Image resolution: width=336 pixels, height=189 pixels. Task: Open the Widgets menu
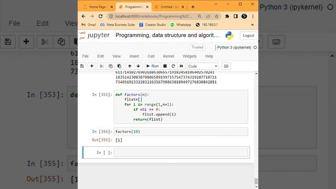[x=190, y=56]
